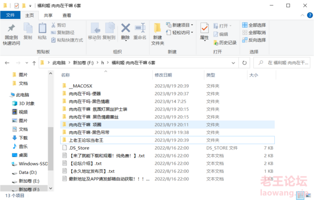Sort by the 类型 column header
The height and width of the screenshot is (200, 314).
[x=211, y=75]
